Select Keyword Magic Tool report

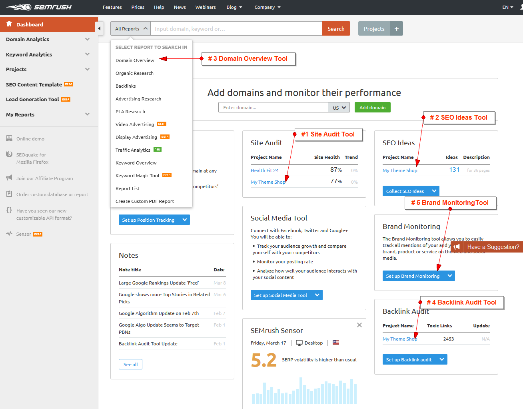pos(137,176)
